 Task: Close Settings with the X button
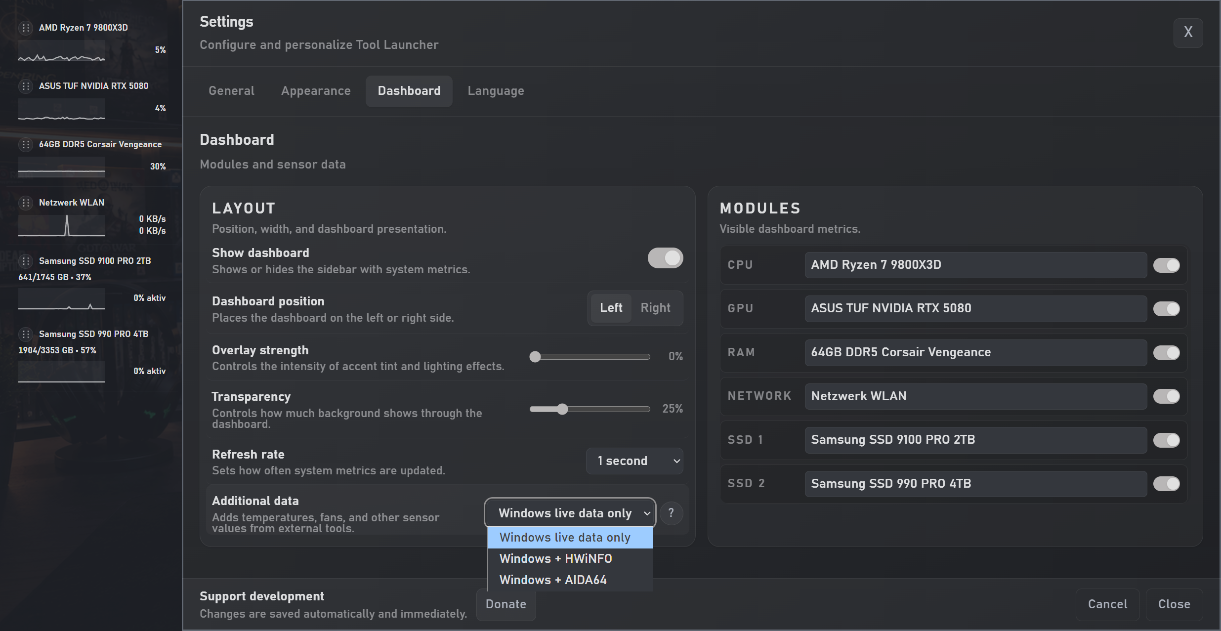pos(1188,33)
